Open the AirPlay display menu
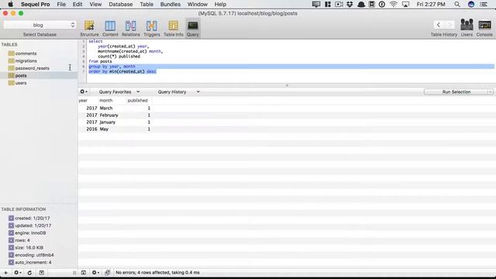The image size is (496, 279). coord(405,4)
